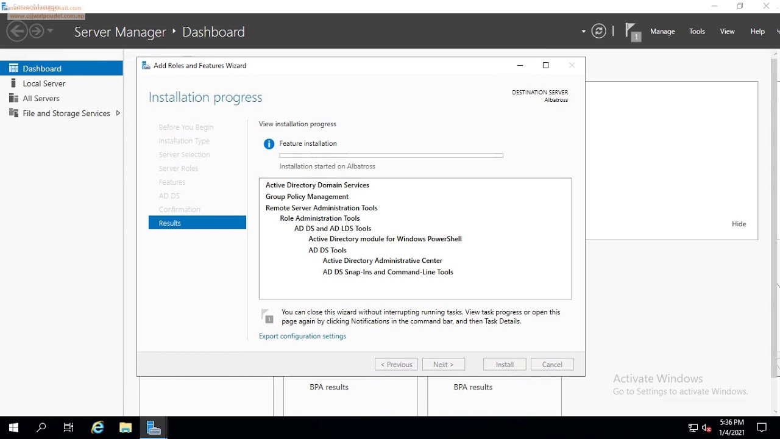The height and width of the screenshot is (439, 780).
Task: Click the Next button in wizard
Action: [x=444, y=364]
